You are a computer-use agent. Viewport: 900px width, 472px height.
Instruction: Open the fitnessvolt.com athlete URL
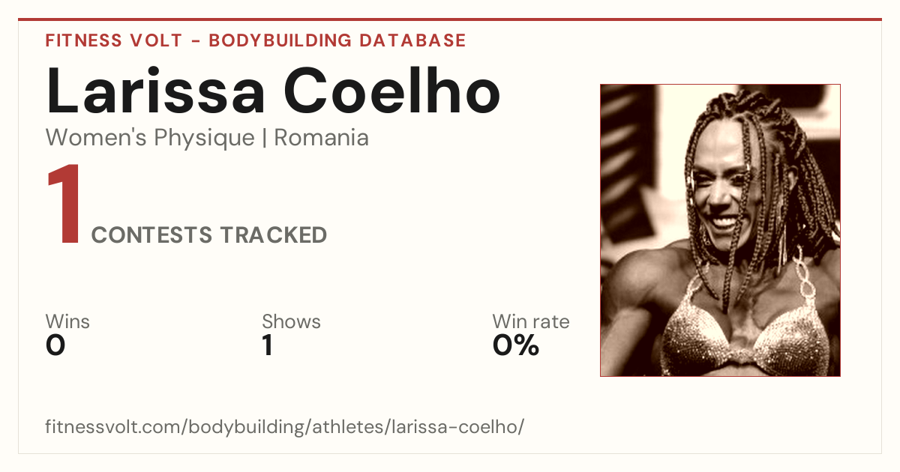(285, 427)
